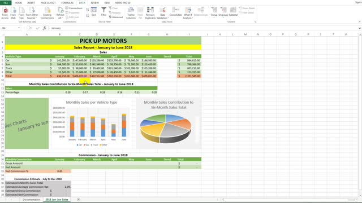Switch to the REVIEW tab
The width and height of the screenshot is (362, 203).
(x=94, y=3)
